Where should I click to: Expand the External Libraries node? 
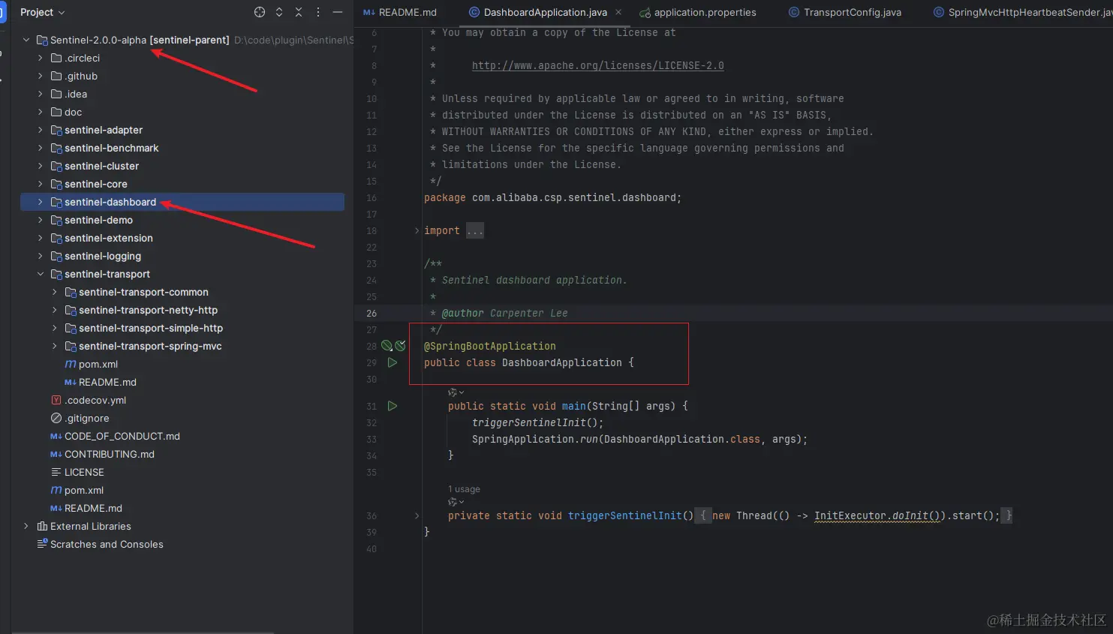(x=26, y=526)
